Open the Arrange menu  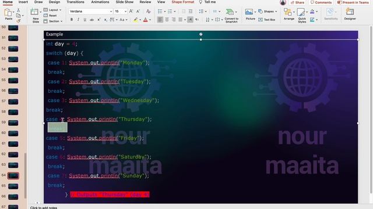pyautogui.click(x=289, y=14)
